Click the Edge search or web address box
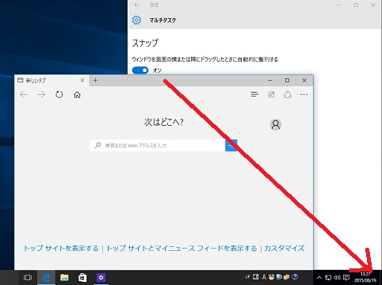The width and height of the screenshot is (382, 285). (x=158, y=146)
